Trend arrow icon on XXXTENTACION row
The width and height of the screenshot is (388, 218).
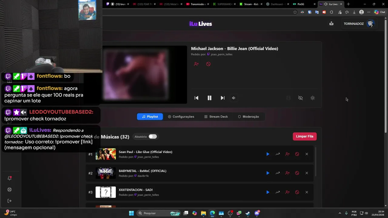click(277, 192)
